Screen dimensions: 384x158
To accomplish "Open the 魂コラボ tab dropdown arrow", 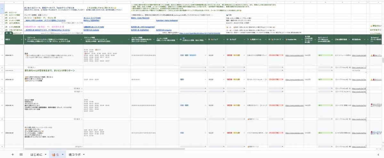I will (84, 154).
